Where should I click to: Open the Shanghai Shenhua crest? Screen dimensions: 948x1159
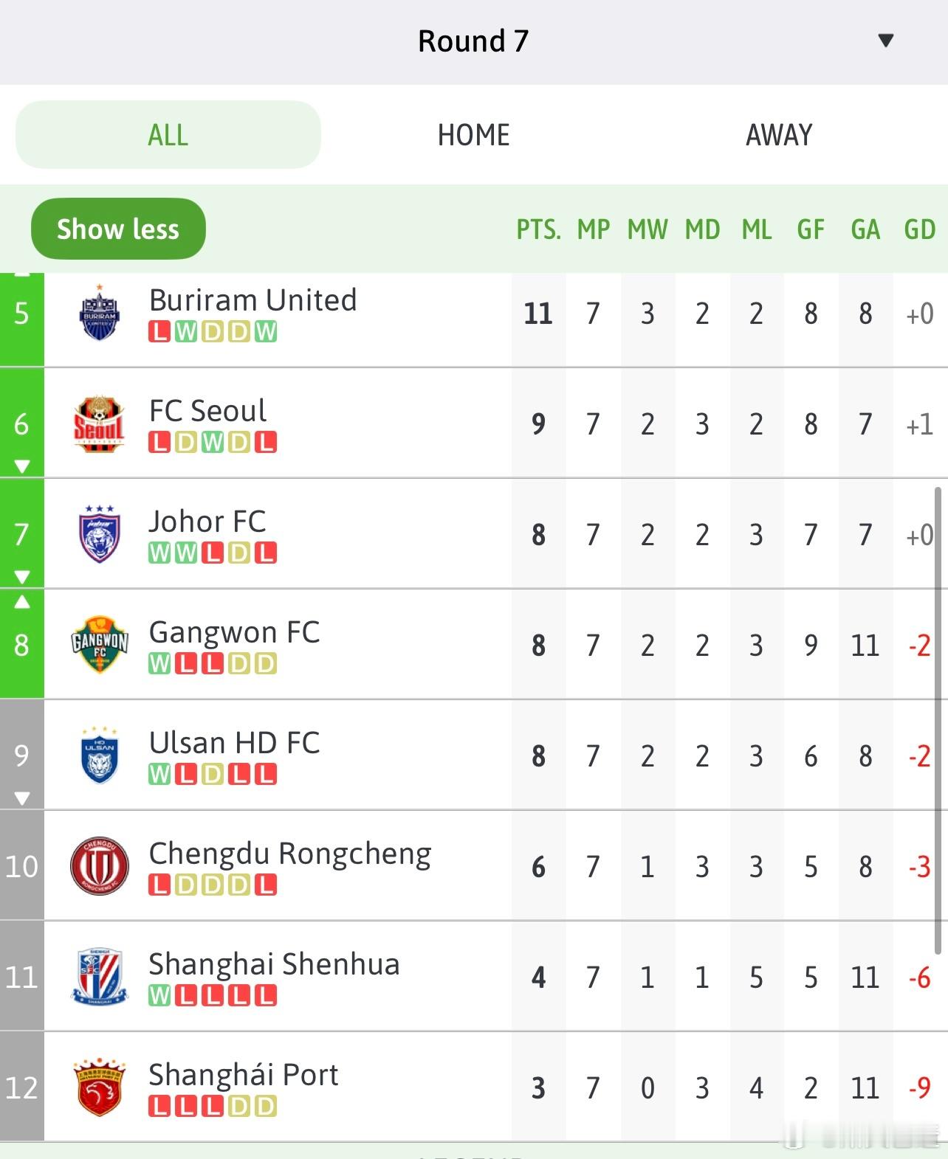tap(99, 977)
